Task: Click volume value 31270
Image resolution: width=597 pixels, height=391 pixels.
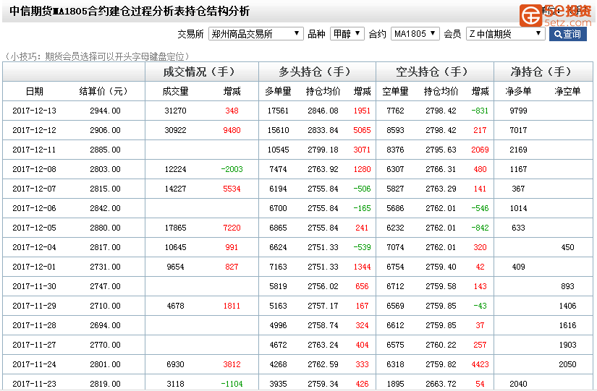Action: click(176, 111)
